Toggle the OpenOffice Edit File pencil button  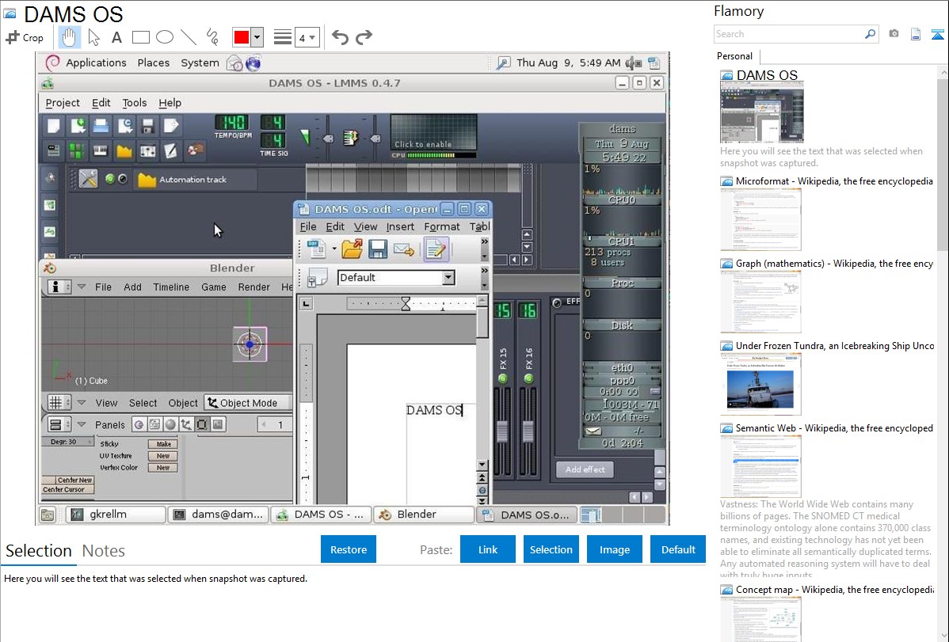coord(435,249)
